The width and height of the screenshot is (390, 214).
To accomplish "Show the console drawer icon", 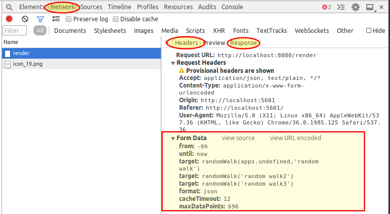I will click(341, 7).
